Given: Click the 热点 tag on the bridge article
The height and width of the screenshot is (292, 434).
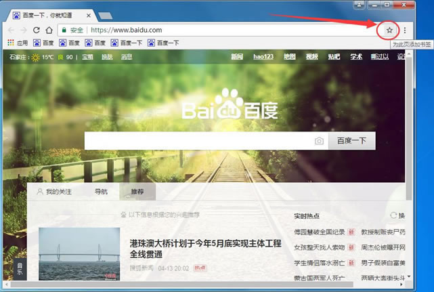Looking at the screenshot, I should click(x=200, y=268).
